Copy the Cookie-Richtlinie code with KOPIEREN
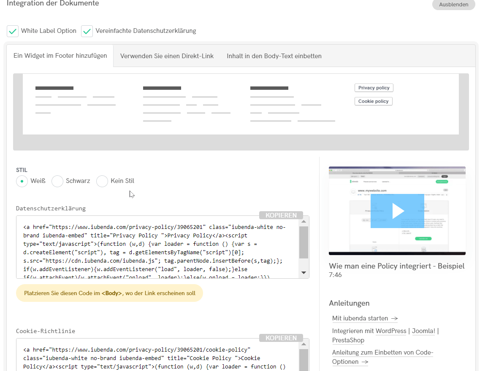 click(x=281, y=338)
